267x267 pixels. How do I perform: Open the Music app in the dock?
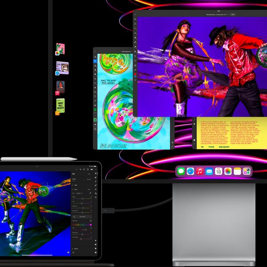(x=200, y=171)
